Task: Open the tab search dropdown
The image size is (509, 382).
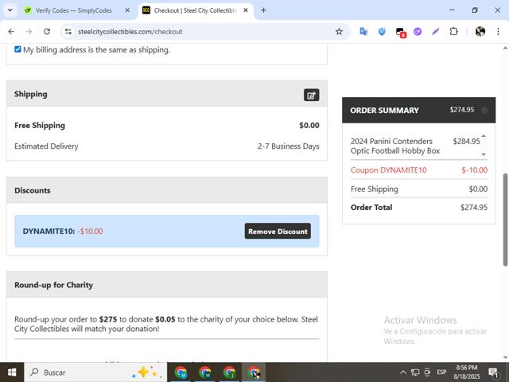Action: point(10,10)
